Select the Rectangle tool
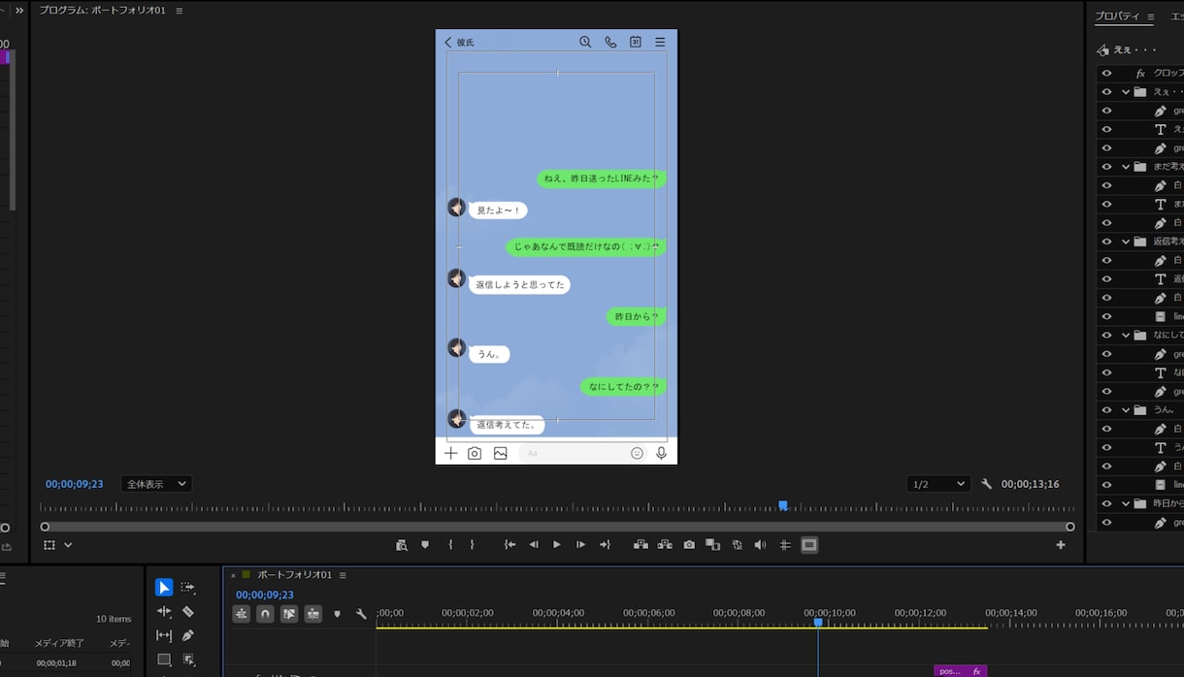The height and width of the screenshot is (677, 1184). tap(164, 660)
